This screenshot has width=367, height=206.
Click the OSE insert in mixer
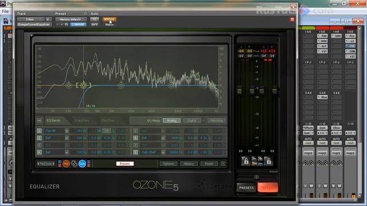click(x=351, y=46)
